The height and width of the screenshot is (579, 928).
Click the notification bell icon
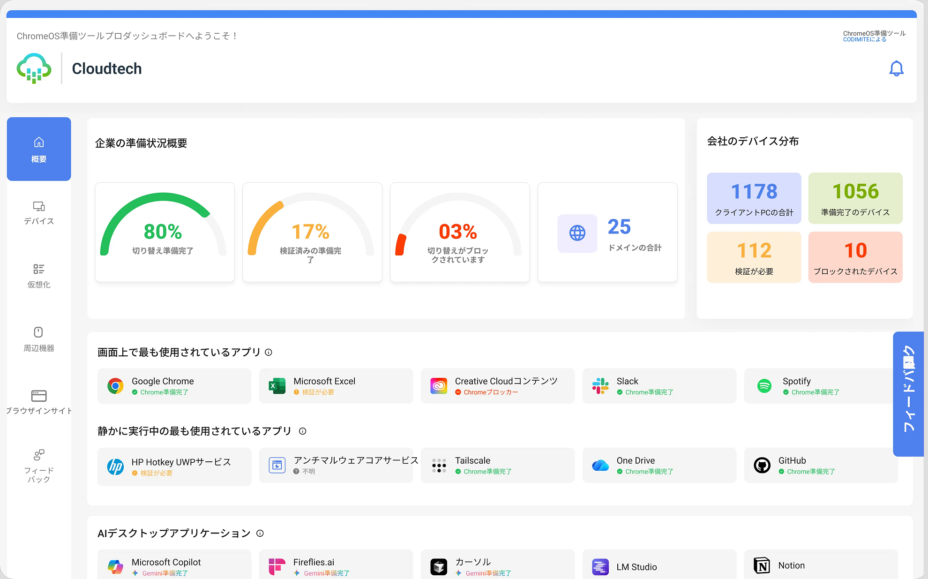[x=897, y=68]
